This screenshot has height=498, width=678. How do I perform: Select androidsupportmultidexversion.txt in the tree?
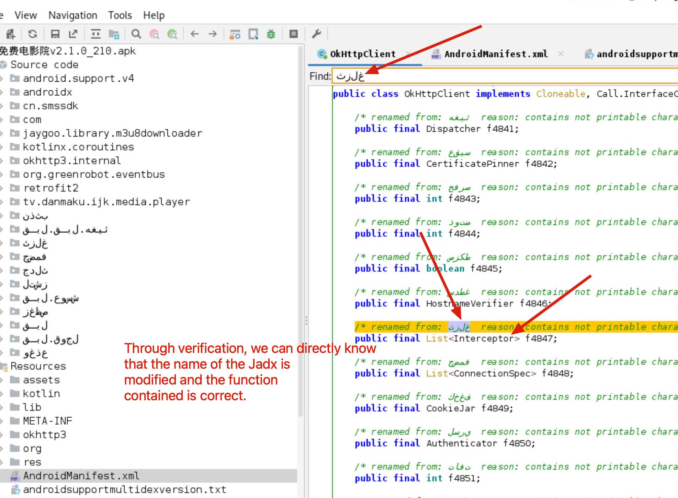[x=124, y=489]
